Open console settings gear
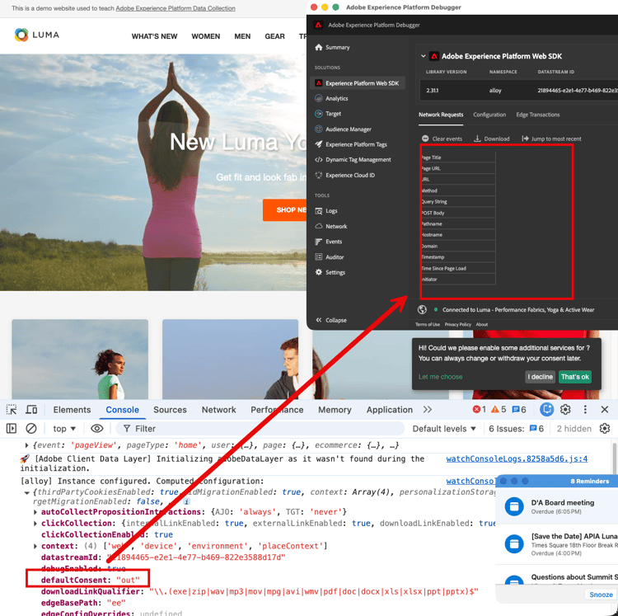 605,428
